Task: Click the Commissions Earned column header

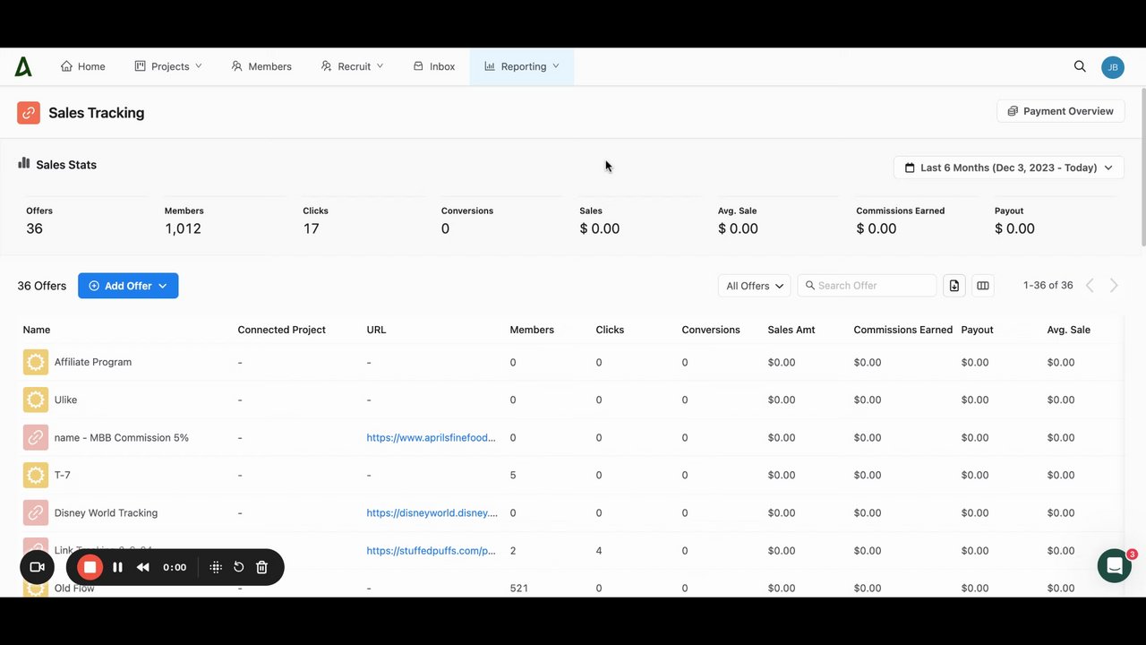Action: click(x=902, y=330)
